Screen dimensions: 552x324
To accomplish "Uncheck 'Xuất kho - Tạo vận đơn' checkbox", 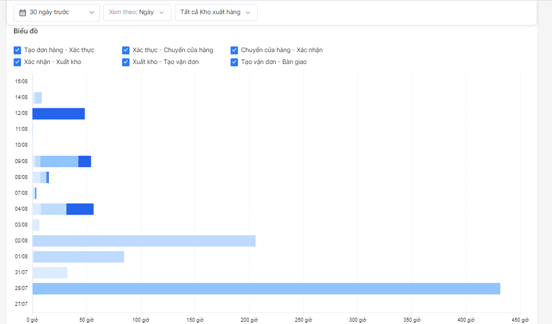I will click(126, 62).
